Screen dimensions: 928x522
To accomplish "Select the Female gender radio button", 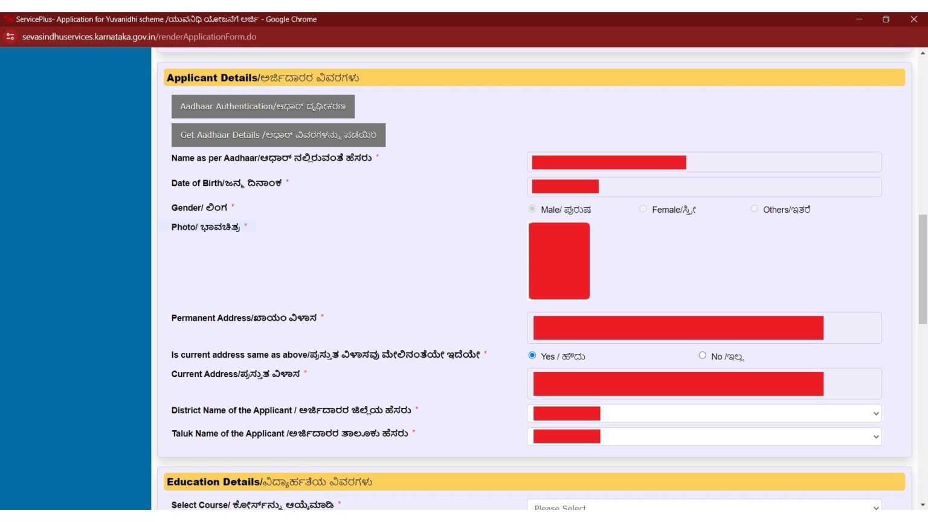I will (643, 208).
